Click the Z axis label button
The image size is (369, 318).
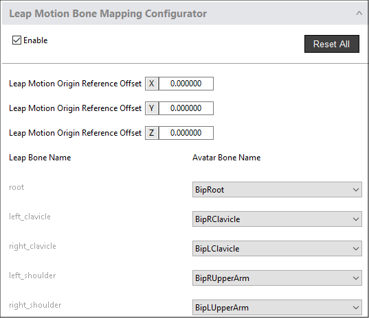152,133
